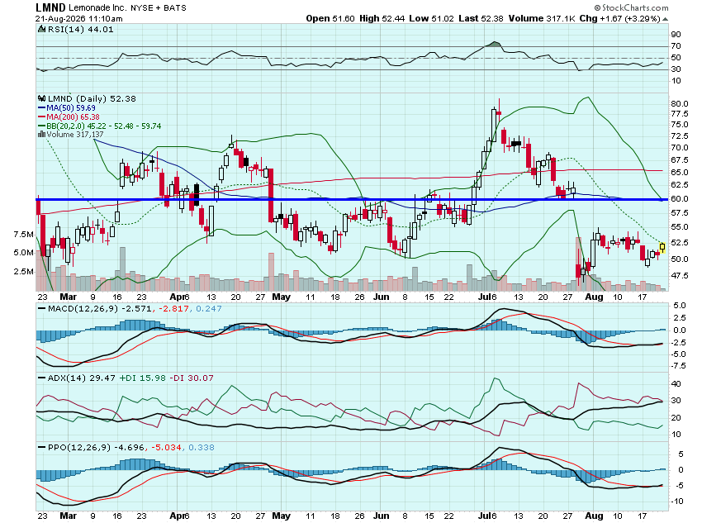This screenshot has width=702, height=523.
Task: Click the +DI 15.98 value
Action: pyautogui.click(x=142, y=378)
